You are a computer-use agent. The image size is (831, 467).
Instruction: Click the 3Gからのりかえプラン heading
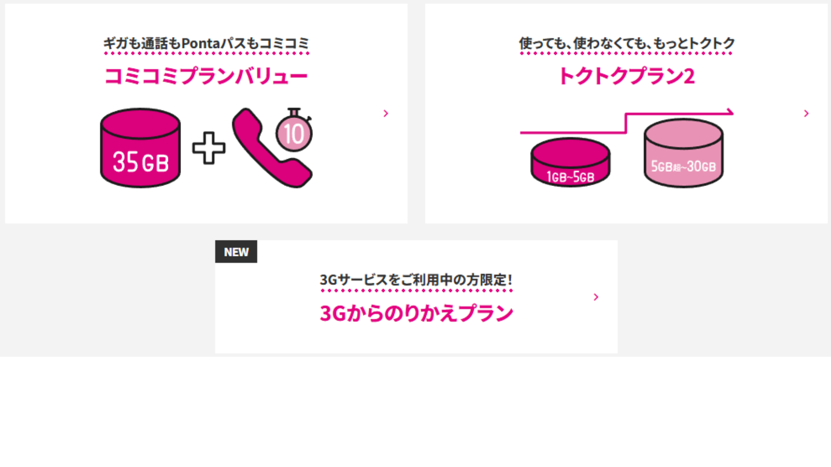tap(416, 313)
